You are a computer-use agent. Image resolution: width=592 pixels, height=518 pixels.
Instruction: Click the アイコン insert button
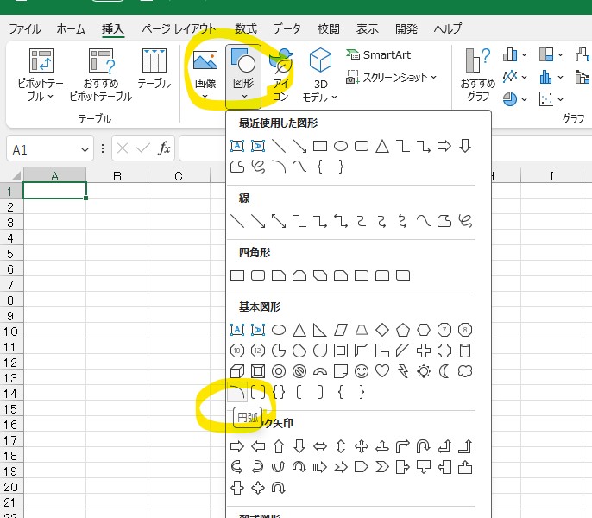(x=281, y=76)
